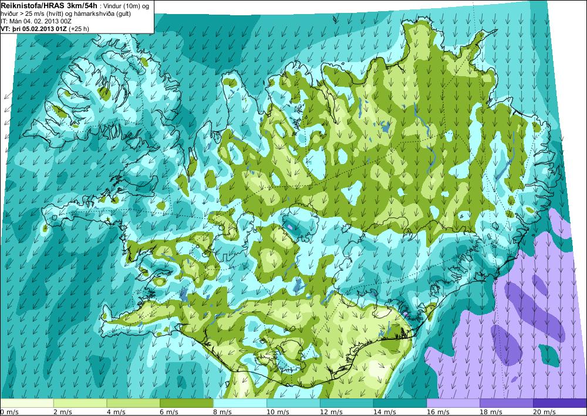Select the "14 m/s" legend label
The width and height of the screenshot is (587, 416).
(384, 412)
